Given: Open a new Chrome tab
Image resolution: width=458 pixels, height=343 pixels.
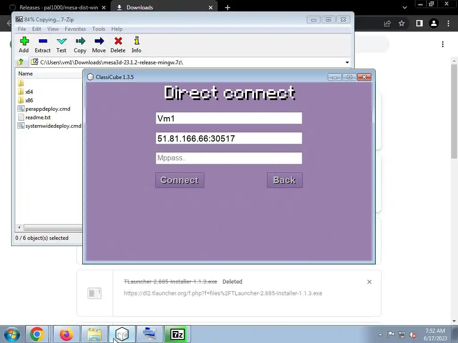Looking at the screenshot, I should 228,8.
